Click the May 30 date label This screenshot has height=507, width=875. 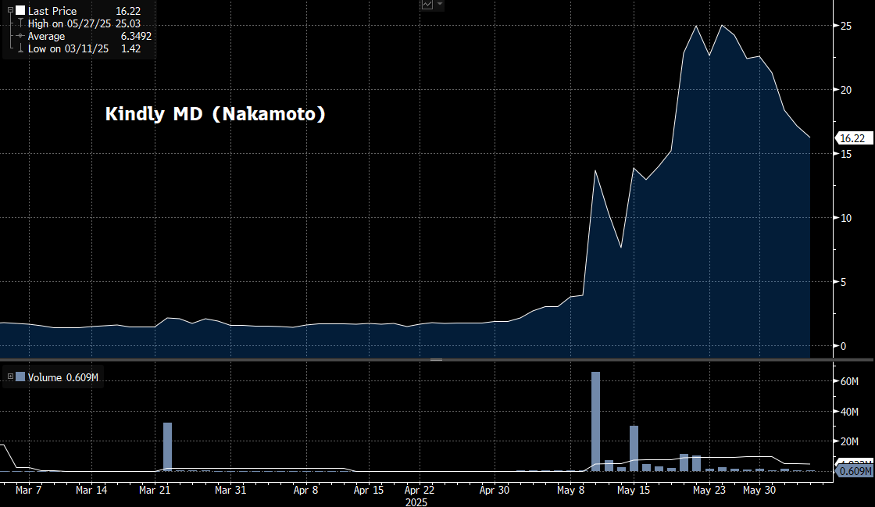click(759, 491)
